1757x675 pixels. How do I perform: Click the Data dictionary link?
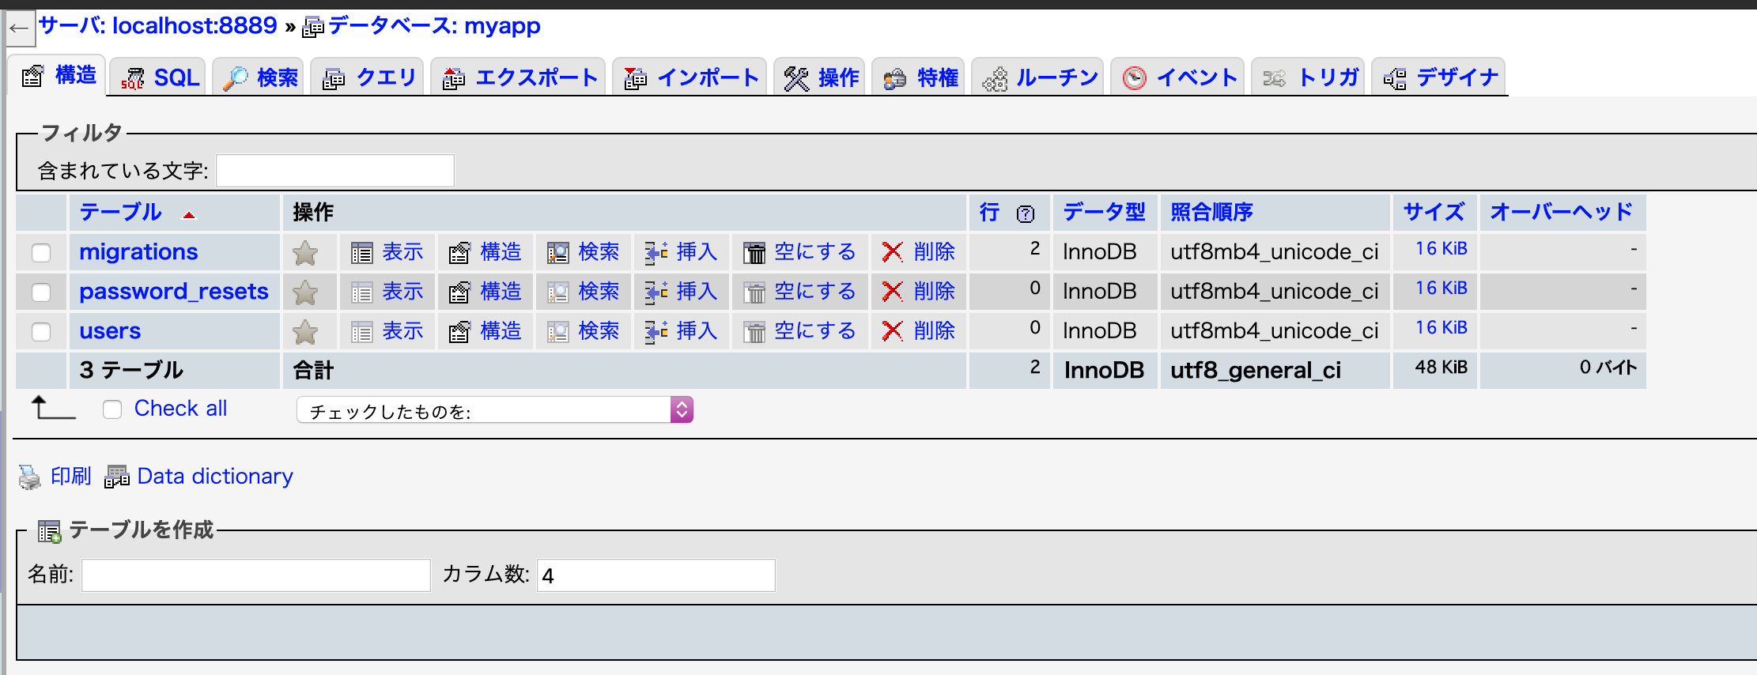point(215,477)
